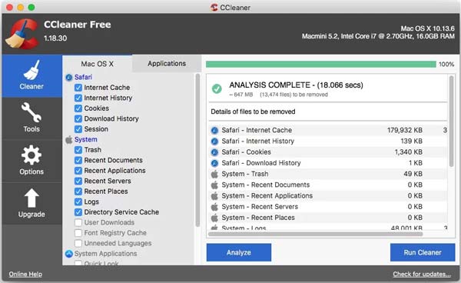Select the '49 KB' trash size value
The image size is (461, 283).
(x=413, y=174)
